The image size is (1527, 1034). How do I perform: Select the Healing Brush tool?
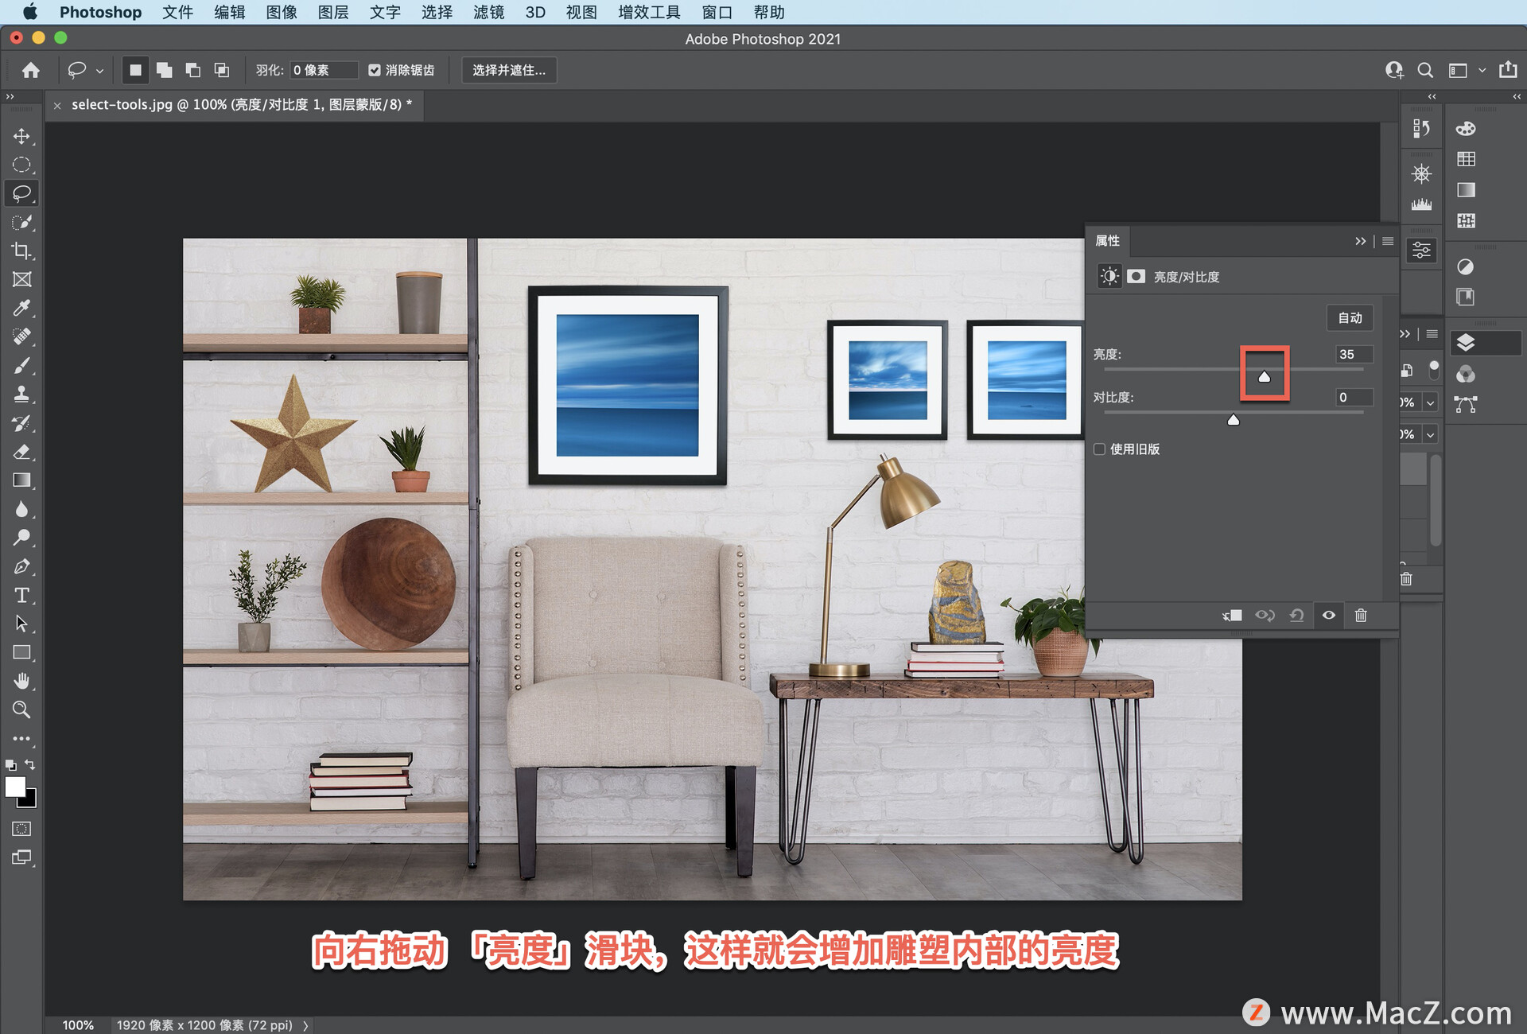[x=21, y=336]
